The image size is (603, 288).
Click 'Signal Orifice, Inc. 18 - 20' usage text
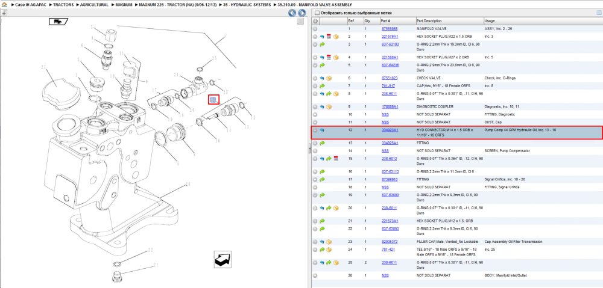[x=506, y=179]
